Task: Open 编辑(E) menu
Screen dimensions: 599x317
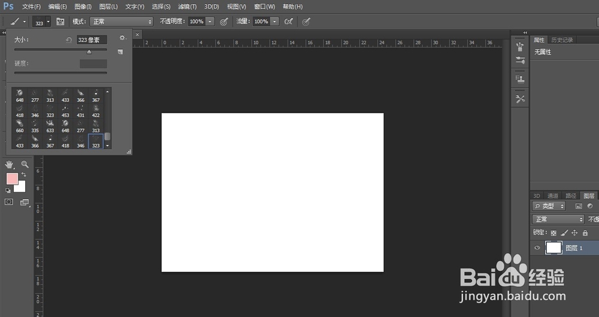Action: (x=58, y=7)
